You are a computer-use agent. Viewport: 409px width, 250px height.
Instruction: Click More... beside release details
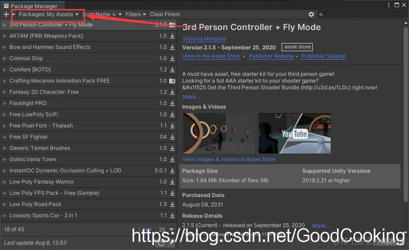click(x=320, y=226)
